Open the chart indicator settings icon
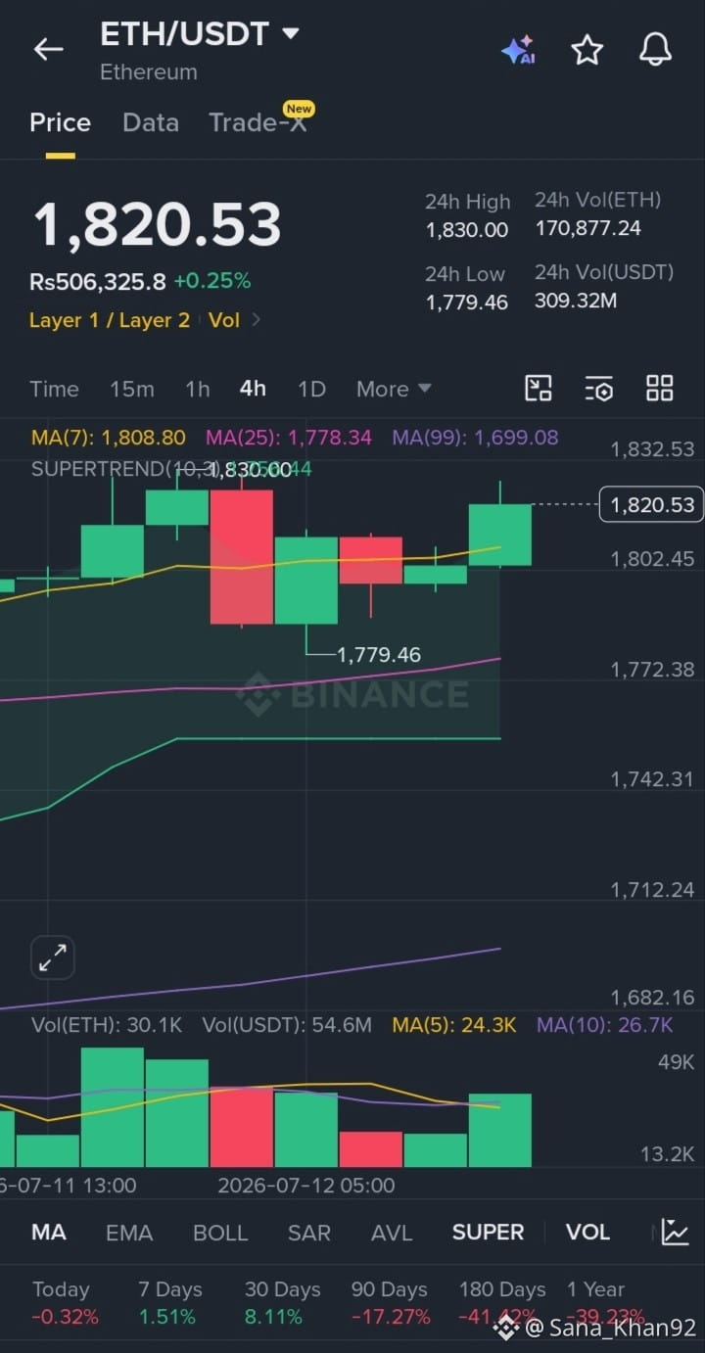The width and height of the screenshot is (705, 1353). 598,389
